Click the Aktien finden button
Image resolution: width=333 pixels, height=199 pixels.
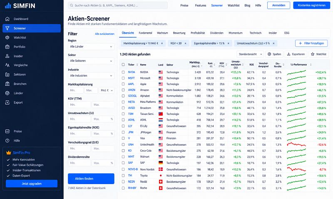[91, 179]
